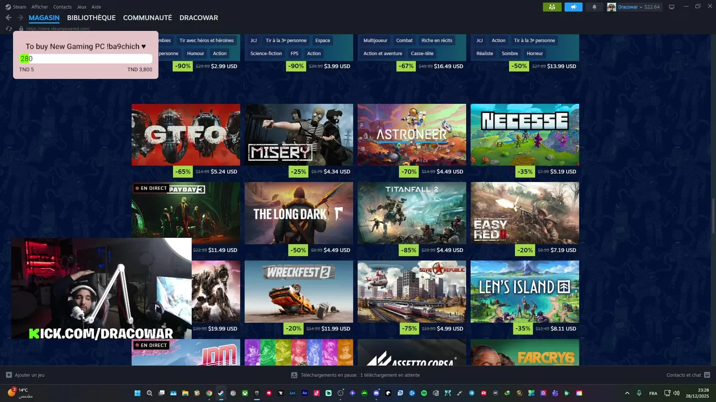
Task: Open language indicator FRA in tray
Action: pyautogui.click(x=653, y=393)
